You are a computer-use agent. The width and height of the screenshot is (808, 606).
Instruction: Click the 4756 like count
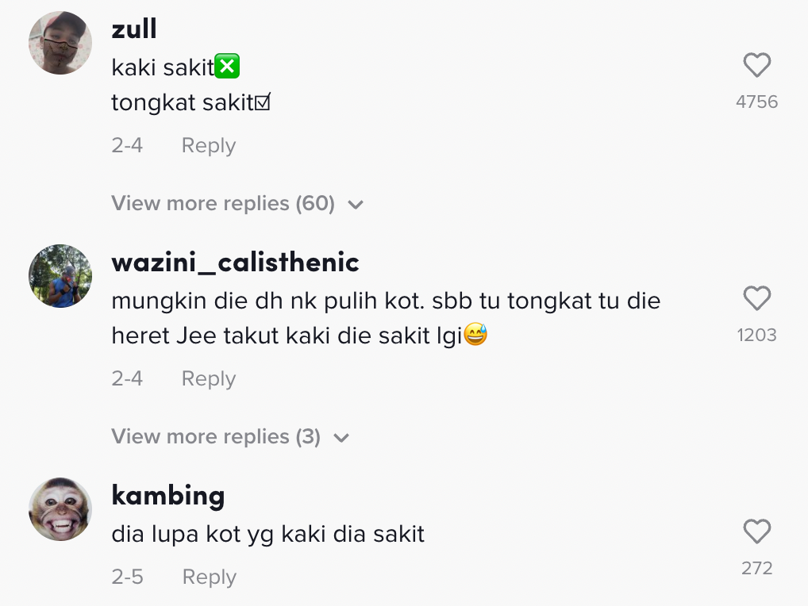click(x=756, y=102)
